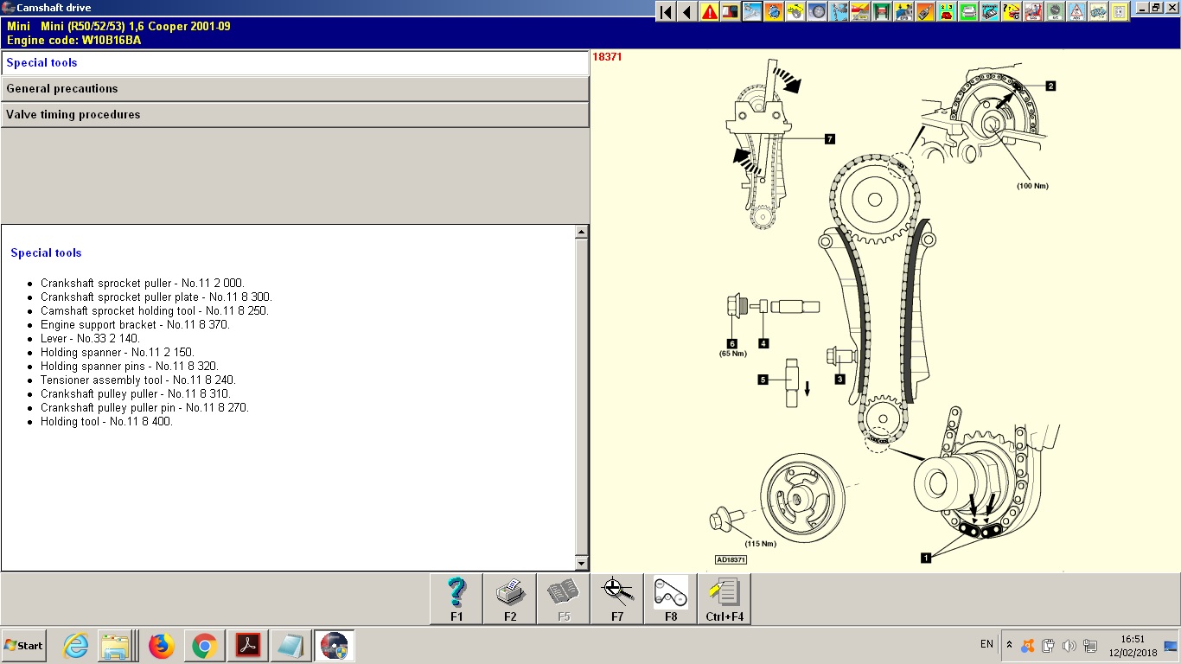This screenshot has width=1181, height=664.
Task: Click the scroll up arrow of text panel
Action: pos(581,232)
